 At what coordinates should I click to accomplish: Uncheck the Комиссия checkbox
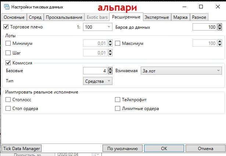point(8,63)
